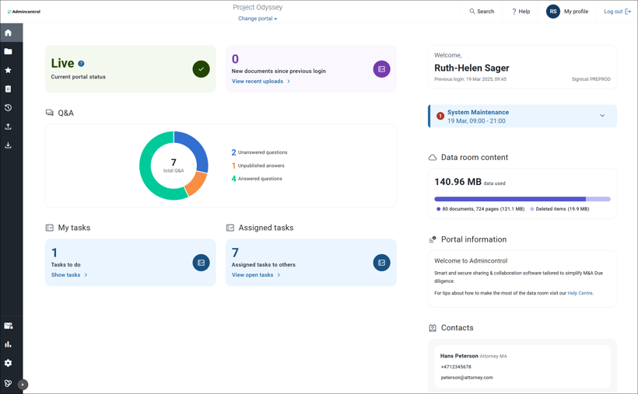Open the Home icon in sidebar

9,33
